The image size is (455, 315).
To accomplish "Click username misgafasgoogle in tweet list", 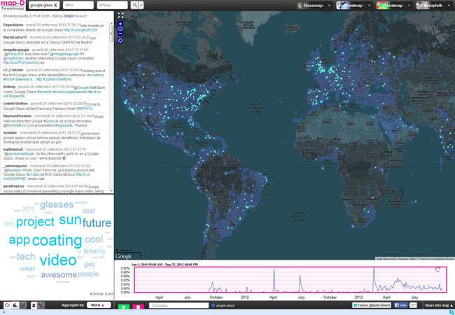I will coord(16,50).
